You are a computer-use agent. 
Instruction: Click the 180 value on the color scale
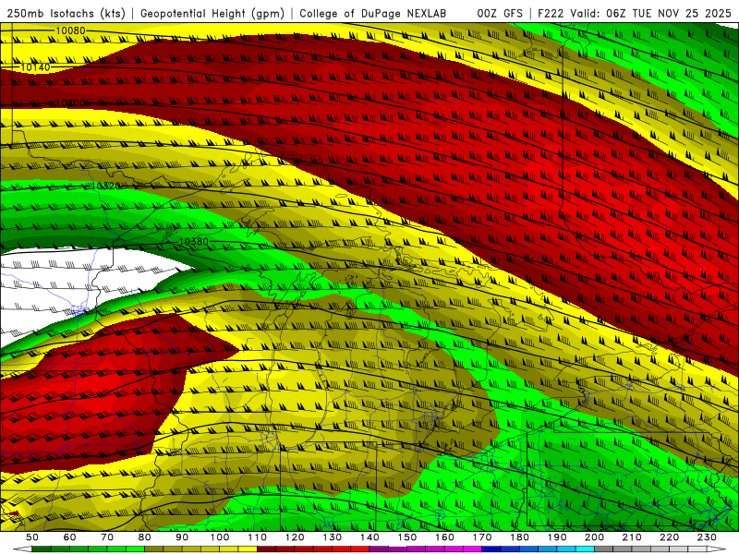[x=519, y=537]
